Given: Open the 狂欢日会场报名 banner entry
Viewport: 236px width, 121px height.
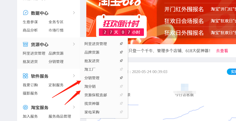Looking at the screenshot, I should [184, 21].
